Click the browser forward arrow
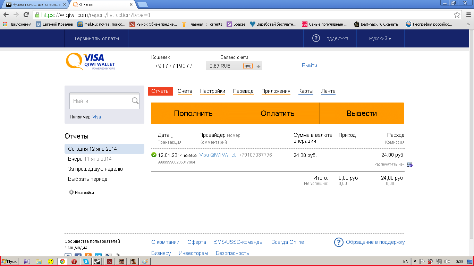The image size is (474, 266). pos(16,15)
